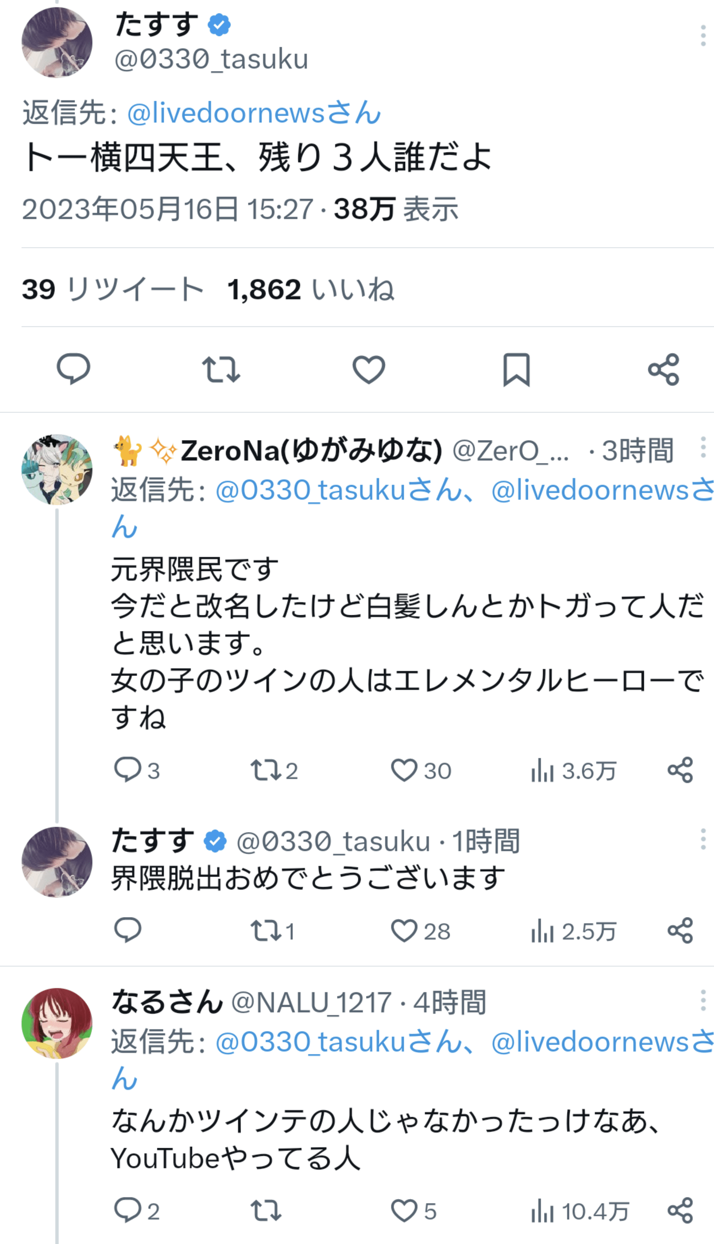Open ZeroNa's profile avatar
714x1244 pixels.
point(57,470)
